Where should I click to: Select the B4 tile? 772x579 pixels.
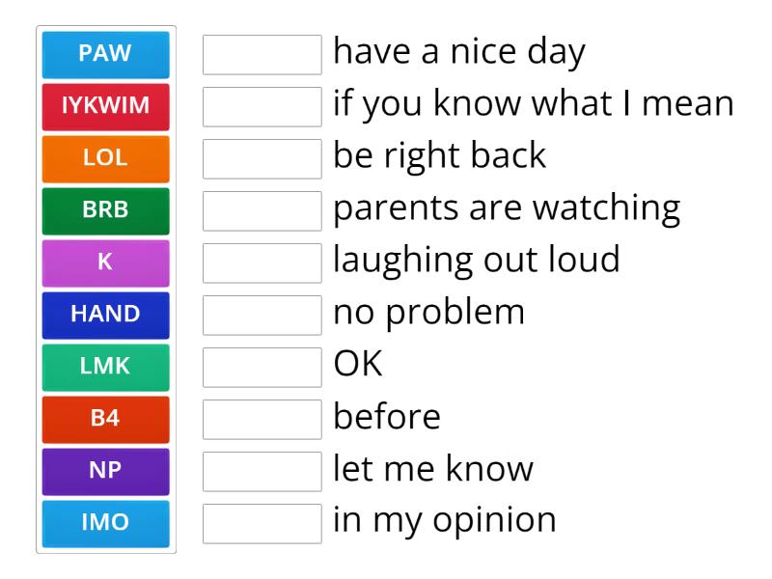pos(105,419)
